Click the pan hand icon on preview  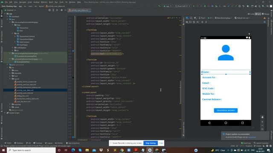coord(262,117)
